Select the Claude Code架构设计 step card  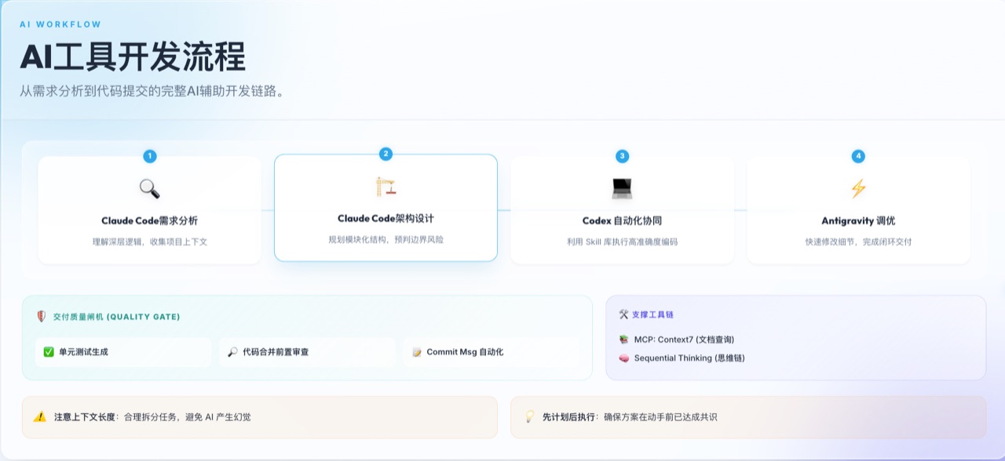coord(386,208)
